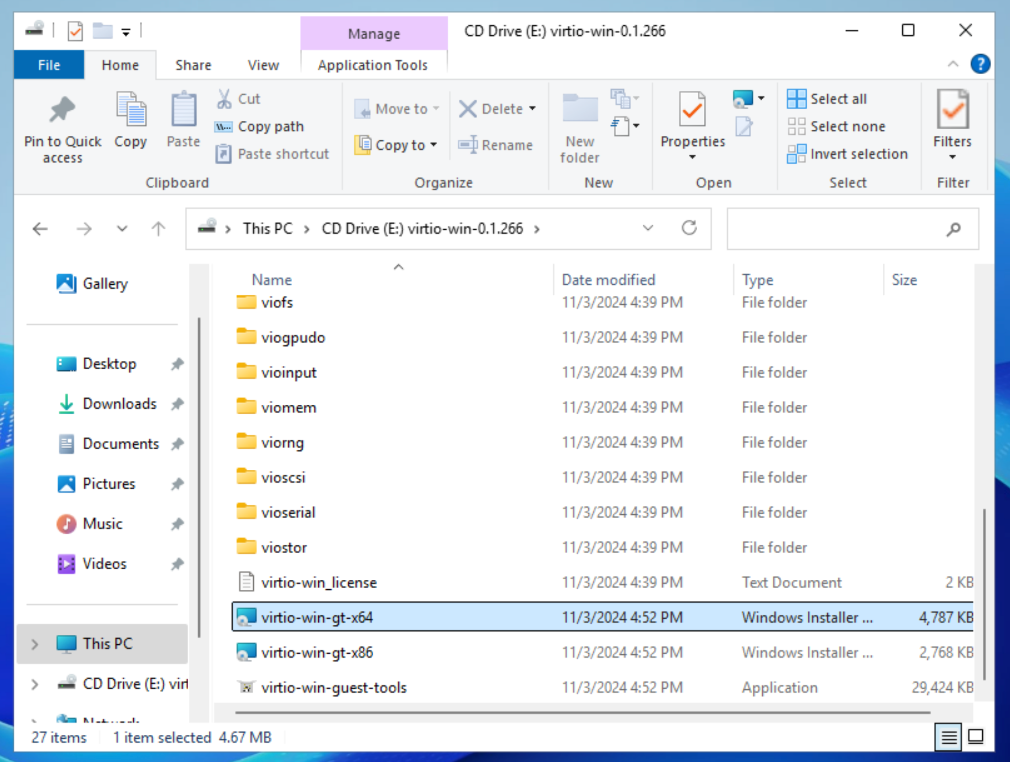Screen dimensions: 1010x762
Task: Open the Delete dropdown arrow
Action: [x=532, y=109]
